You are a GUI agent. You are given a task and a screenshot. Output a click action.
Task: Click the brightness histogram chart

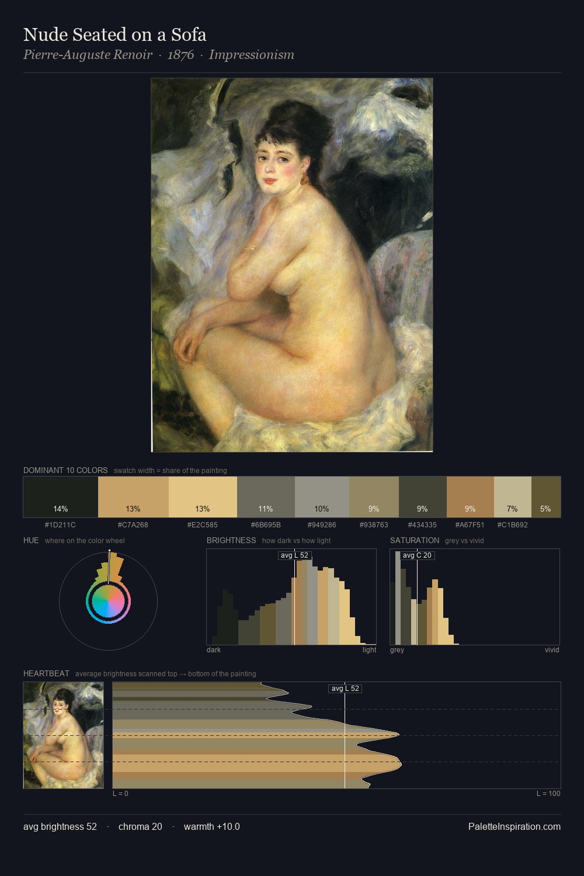[x=291, y=597]
